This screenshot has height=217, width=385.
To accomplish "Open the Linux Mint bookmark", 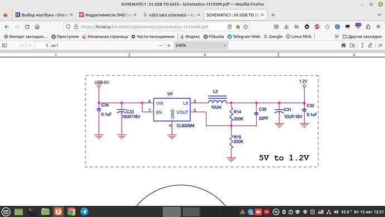I will tap(299, 36).
